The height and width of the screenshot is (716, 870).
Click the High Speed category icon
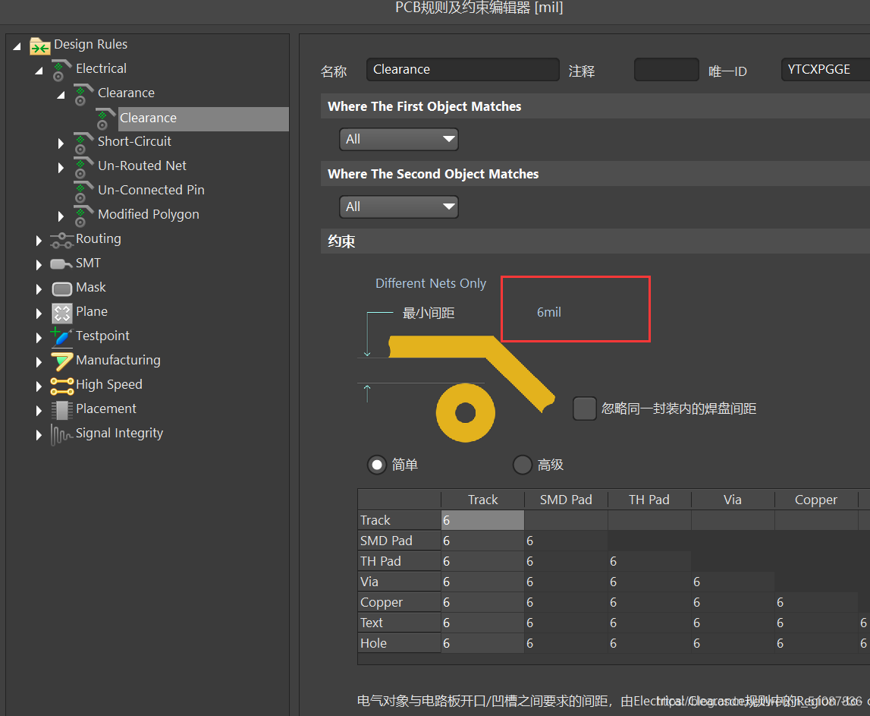click(x=61, y=386)
